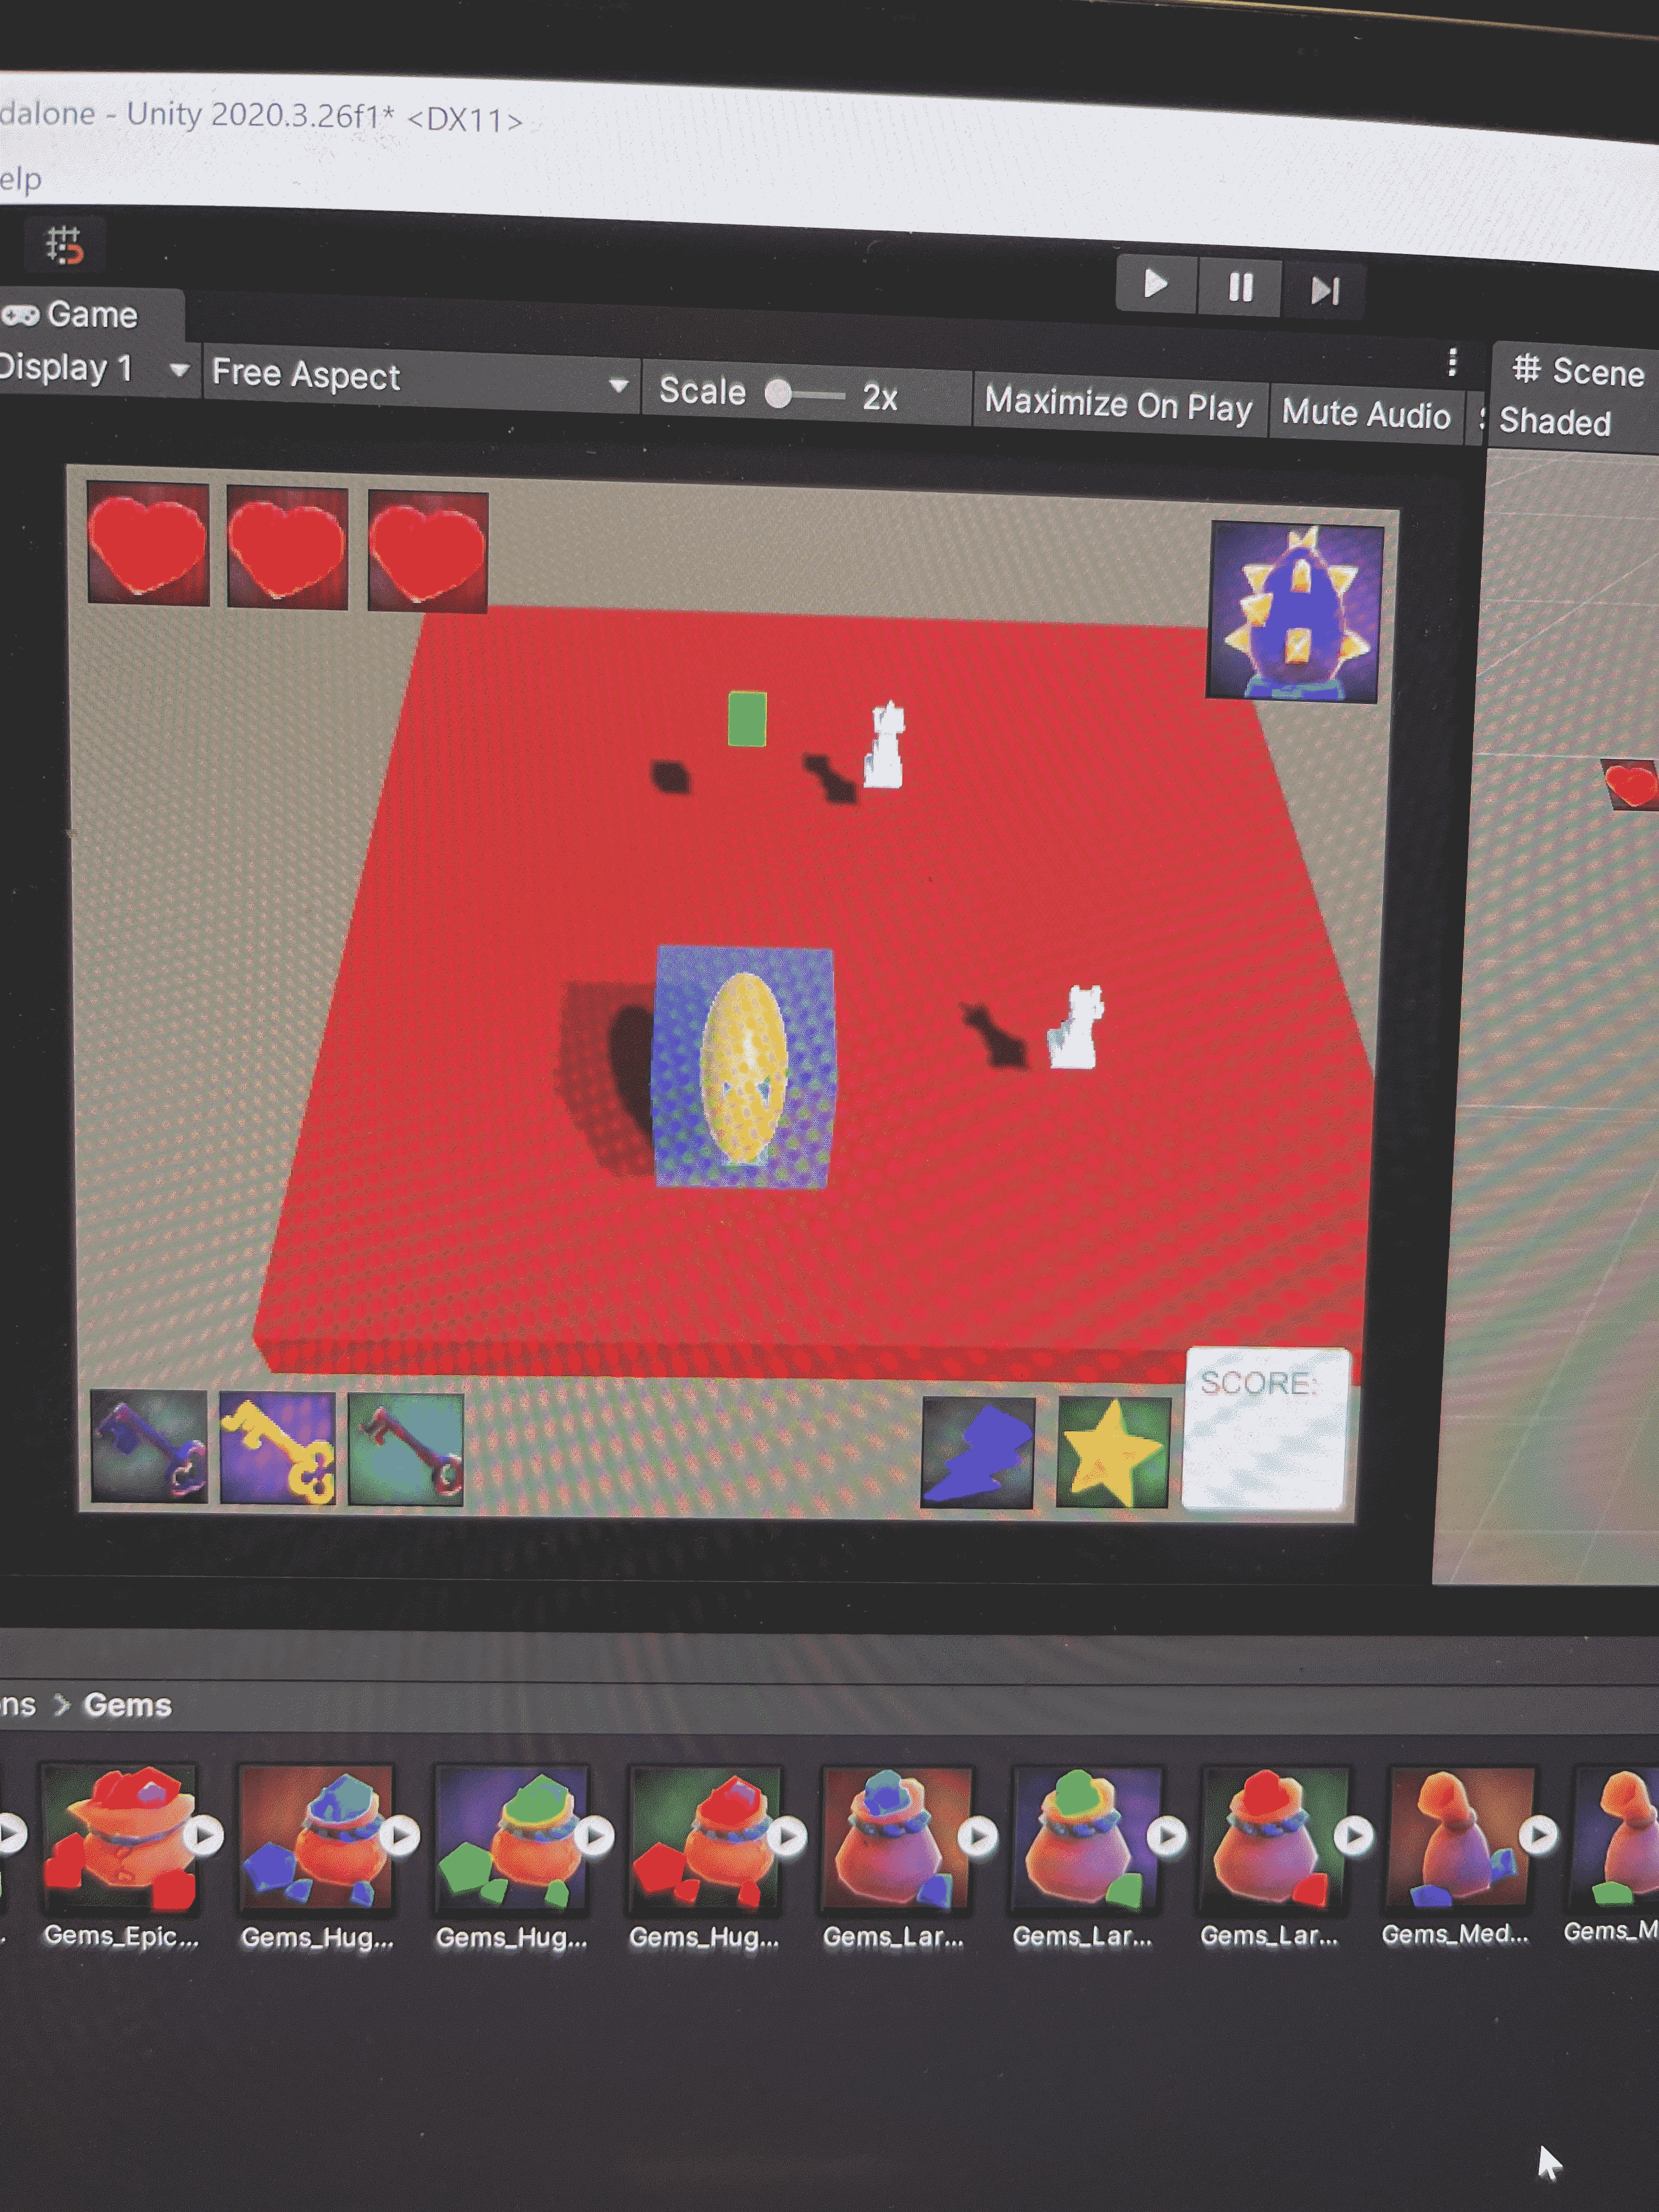Screen dimensions: 1659x2212
Task: Click the Pause button
Action: 1240,288
